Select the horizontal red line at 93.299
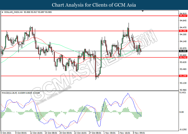This screenshot has width=188, height=134. [x=90, y=76]
